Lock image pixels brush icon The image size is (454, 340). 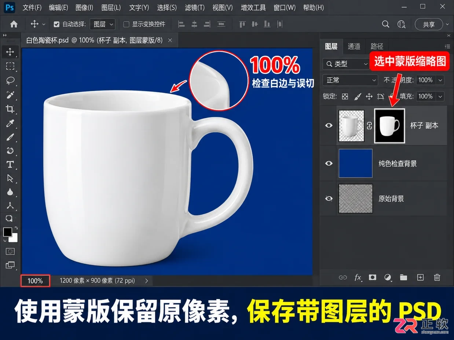358,96
